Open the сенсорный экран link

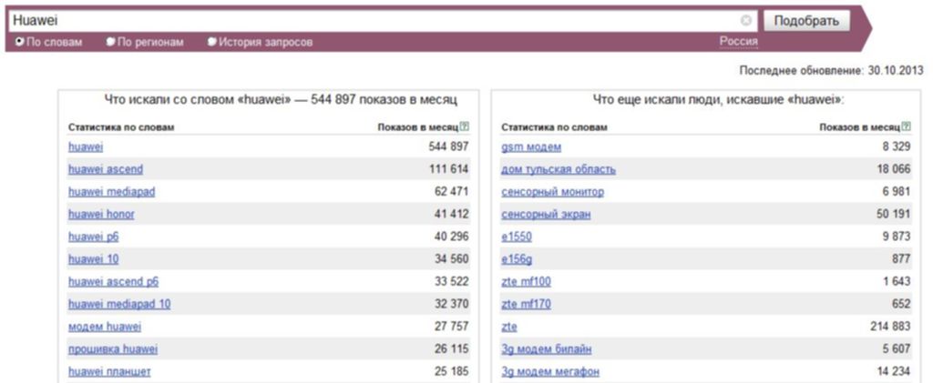click(x=546, y=215)
